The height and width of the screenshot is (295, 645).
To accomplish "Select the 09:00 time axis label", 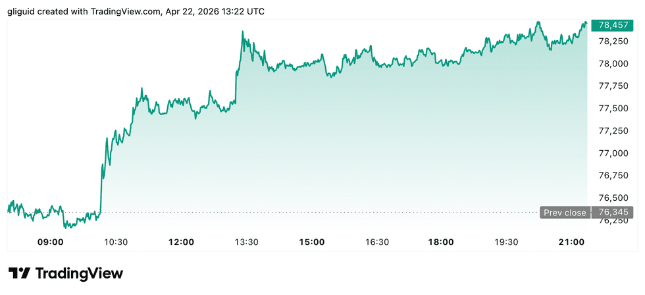I will pyautogui.click(x=51, y=242).
